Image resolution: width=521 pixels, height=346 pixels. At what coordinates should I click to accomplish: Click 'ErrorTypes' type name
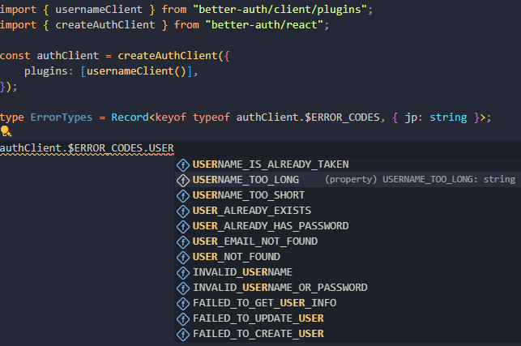[62, 117]
